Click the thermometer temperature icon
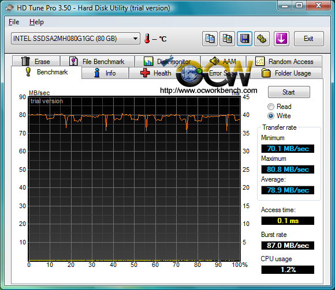Viewport: 335px width, 290px height. point(147,39)
